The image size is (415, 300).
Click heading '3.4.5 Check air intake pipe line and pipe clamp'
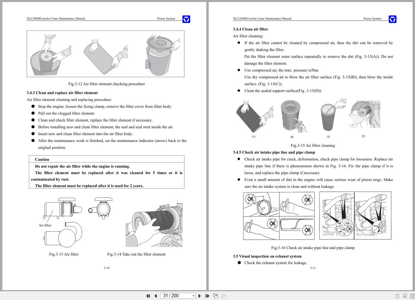point(274,152)
